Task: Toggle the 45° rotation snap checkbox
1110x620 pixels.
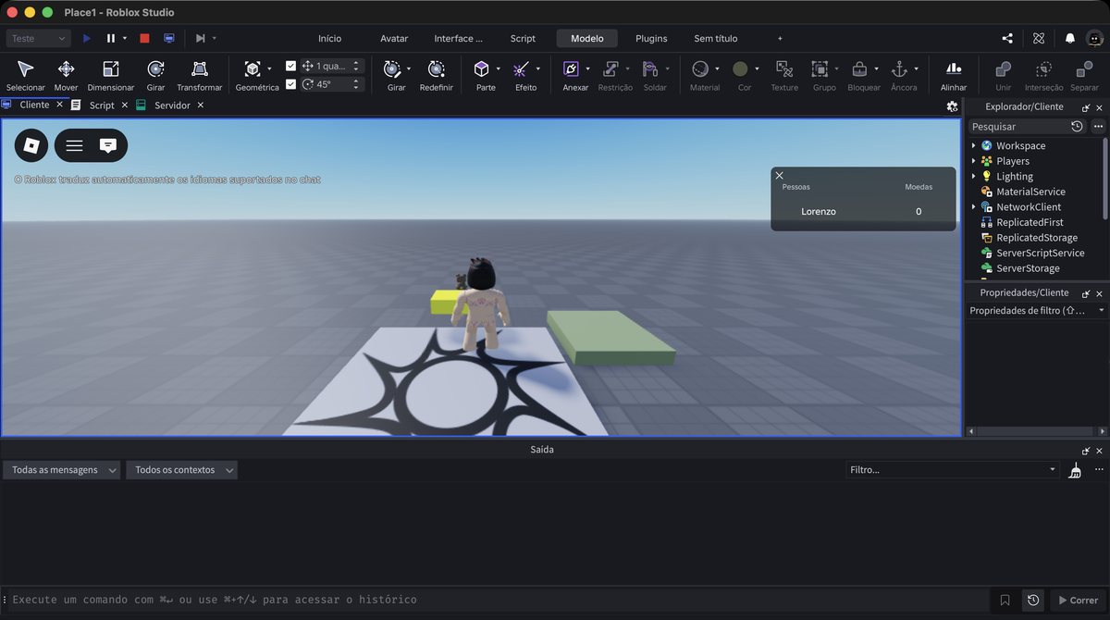Action: pyautogui.click(x=291, y=84)
